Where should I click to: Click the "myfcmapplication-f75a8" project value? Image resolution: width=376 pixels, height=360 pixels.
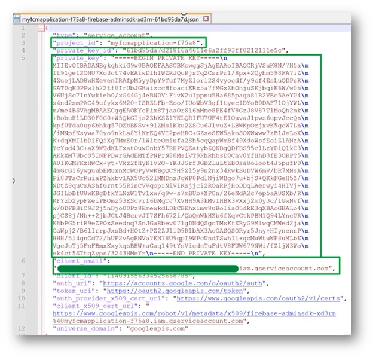(153, 43)
